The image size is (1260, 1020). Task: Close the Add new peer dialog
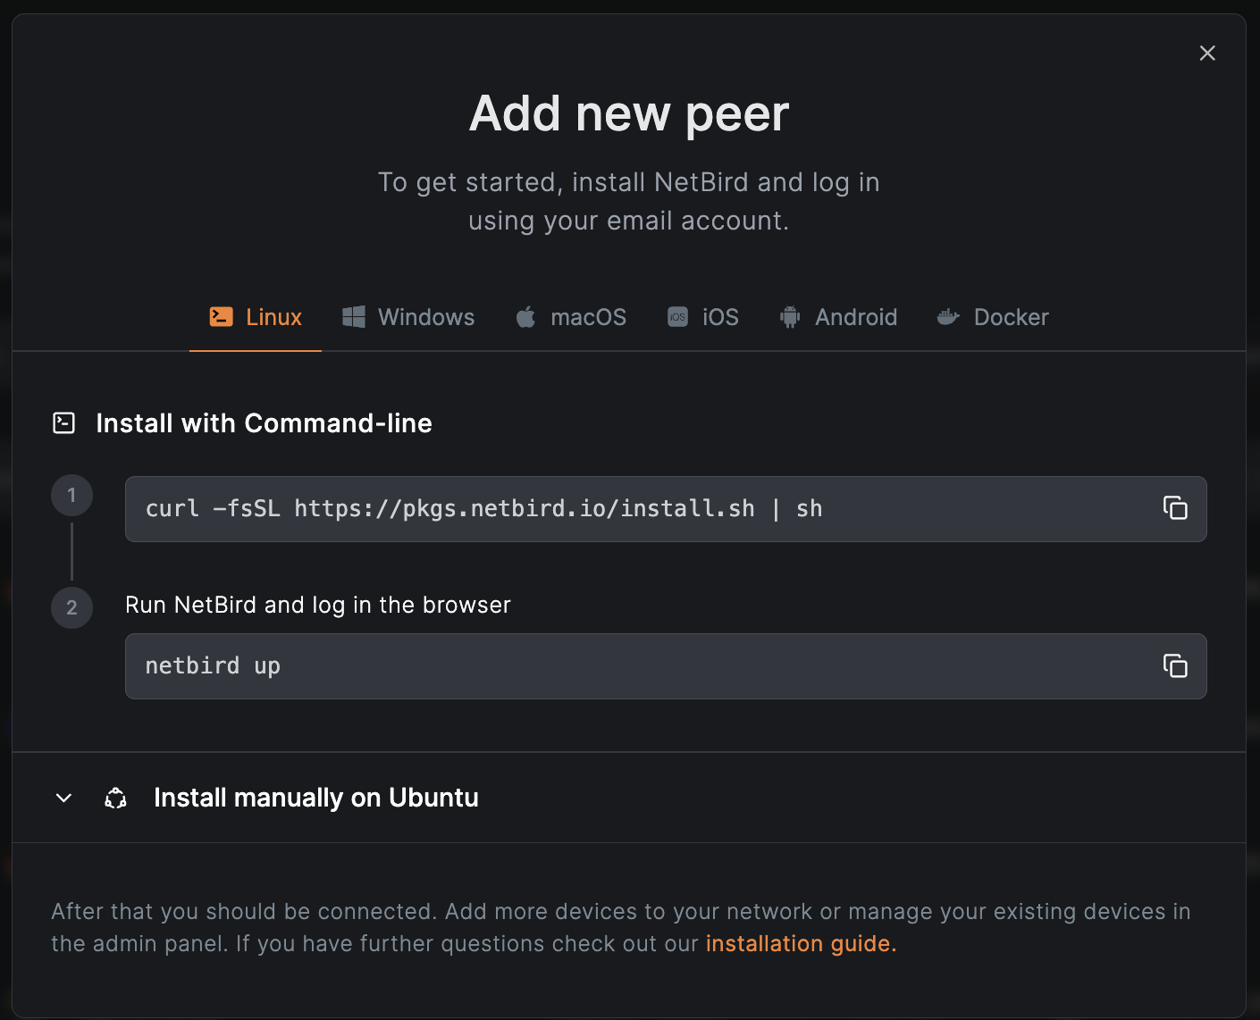point(1207,54)
